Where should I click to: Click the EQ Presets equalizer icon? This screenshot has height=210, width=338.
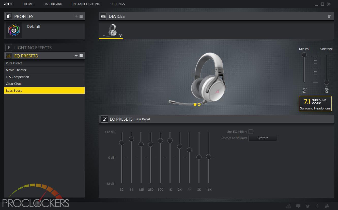pyautogui.click(x=9, y=56)
